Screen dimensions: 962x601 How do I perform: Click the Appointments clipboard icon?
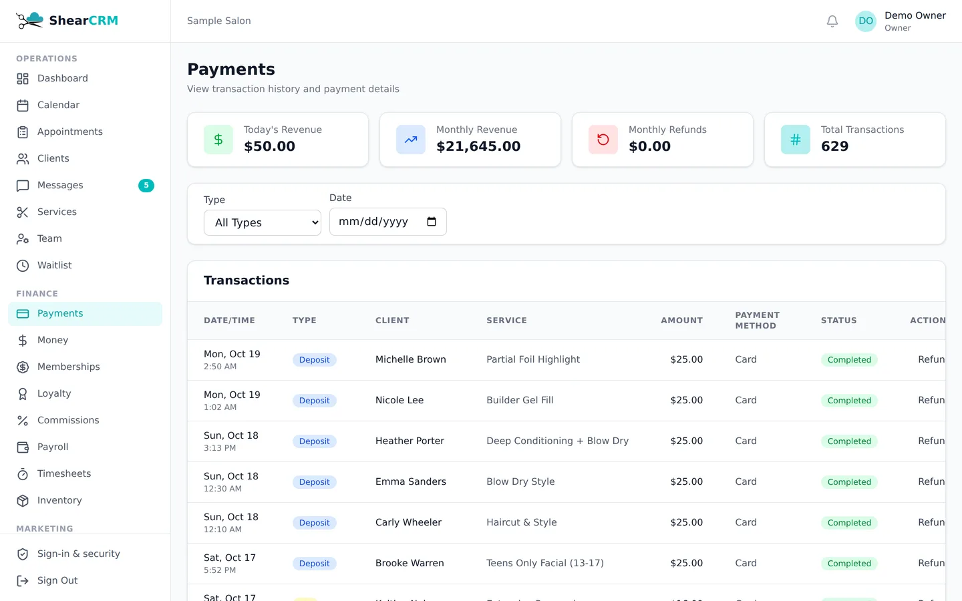23,132
